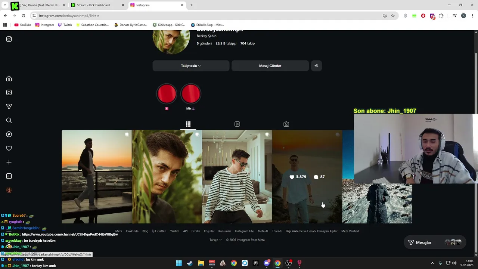The image size is (478, 269).
Task: Open direct messages paper plane icon
Action: pos(9,106)
